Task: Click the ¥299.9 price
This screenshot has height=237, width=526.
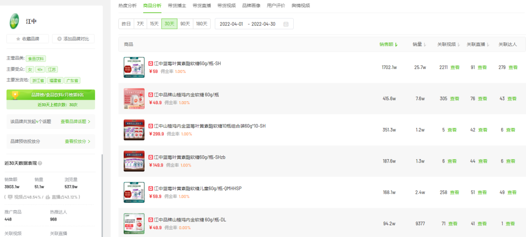Action: tap(156, 134)
